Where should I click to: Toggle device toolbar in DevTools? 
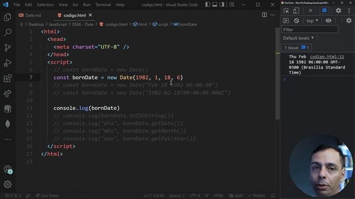coord(296,11)
